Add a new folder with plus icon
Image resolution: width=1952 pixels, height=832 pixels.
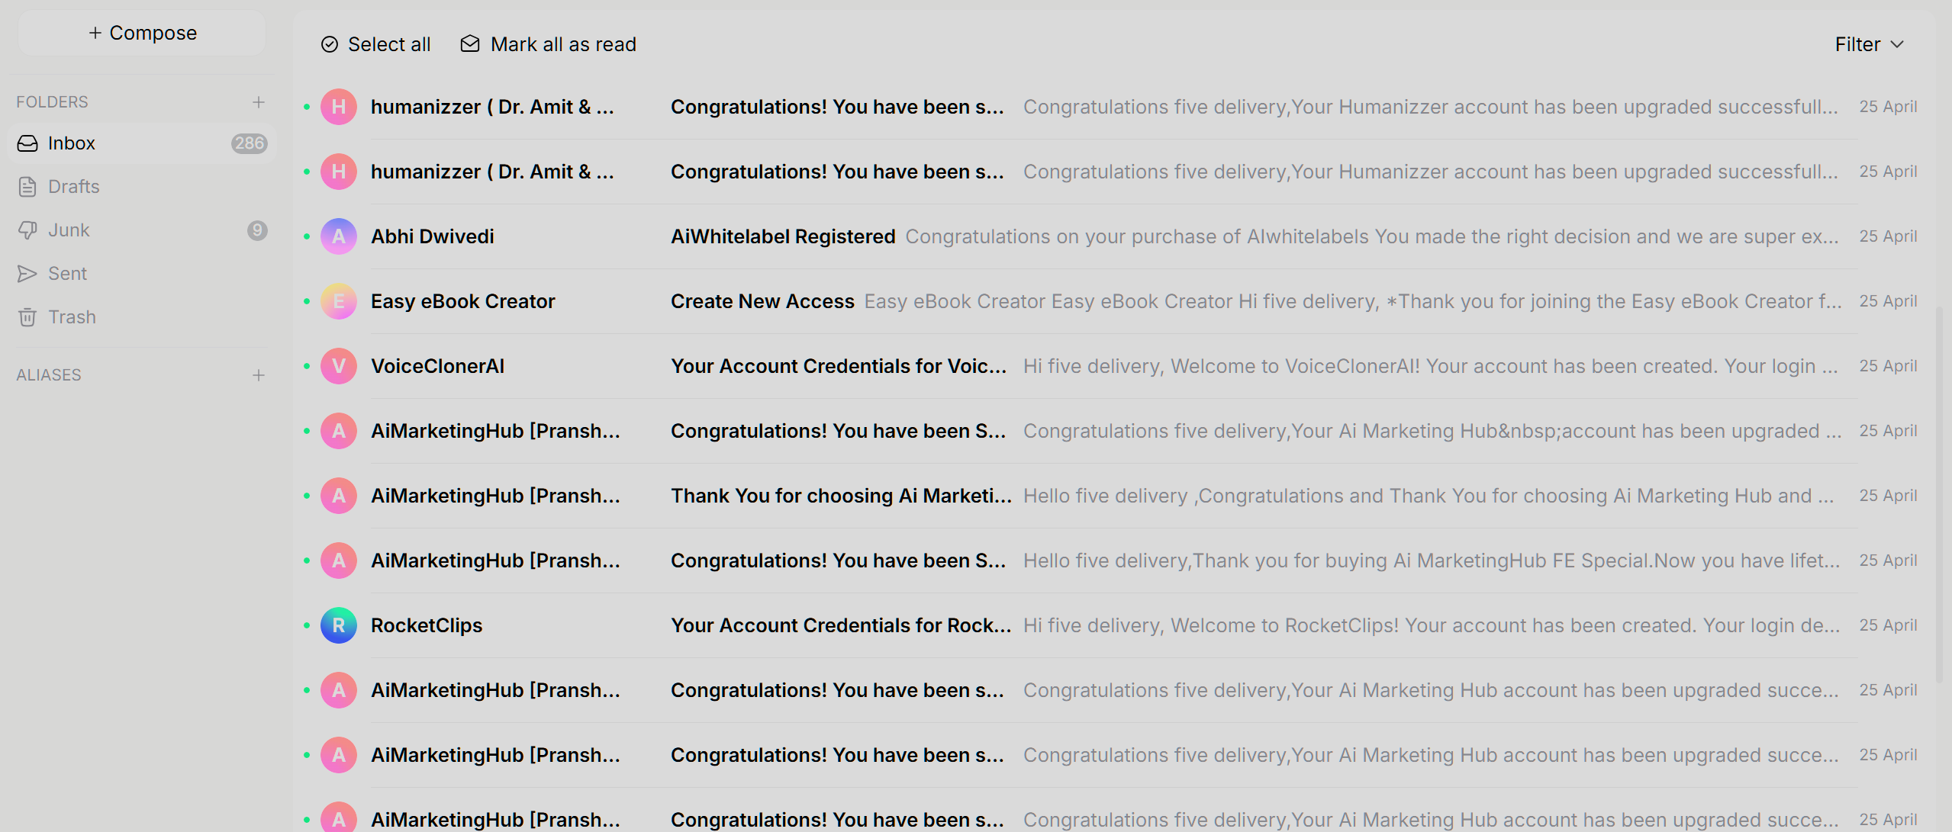259,102
